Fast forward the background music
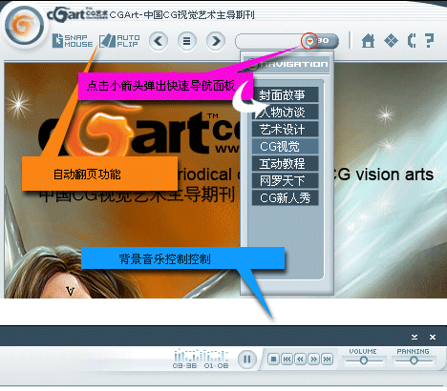The width and height of the screenshot is (447, 391). click(x=313, y=360)
